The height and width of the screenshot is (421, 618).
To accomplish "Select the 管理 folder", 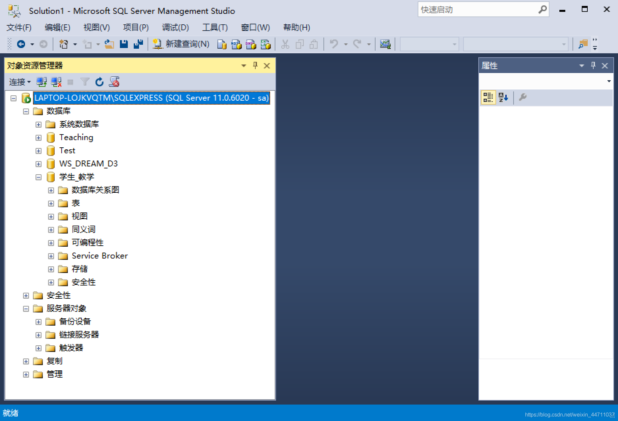I will click(55, 374).
